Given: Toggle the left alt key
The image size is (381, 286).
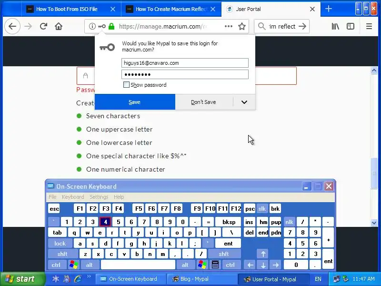Looking at the screenshot, I should (x=90, y=265).
